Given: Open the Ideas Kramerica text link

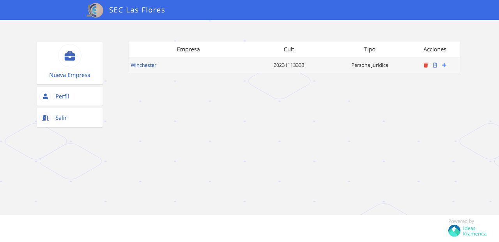Looking at the screenshot, I should click(x=474, y=231).
